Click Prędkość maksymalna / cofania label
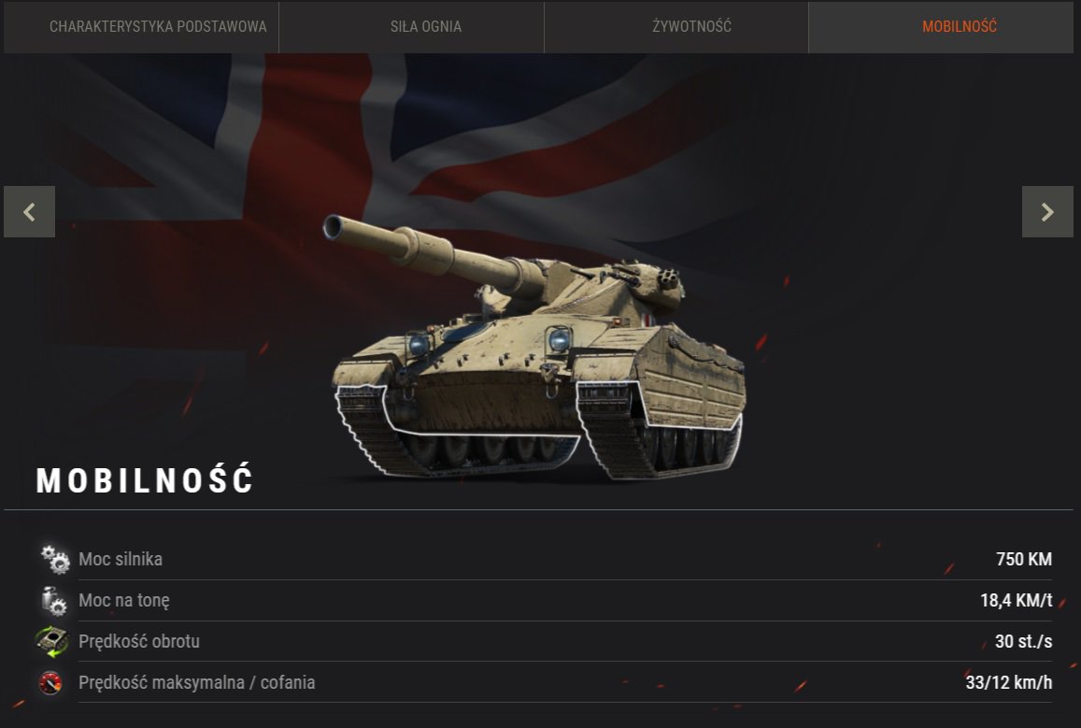Viewport: 1081px width, 728px height. [x=197, y=682]
